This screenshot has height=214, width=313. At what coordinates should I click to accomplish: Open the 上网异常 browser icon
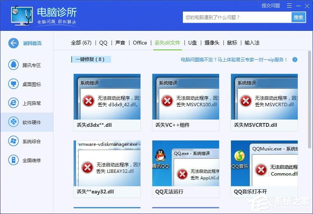point(13,103)
